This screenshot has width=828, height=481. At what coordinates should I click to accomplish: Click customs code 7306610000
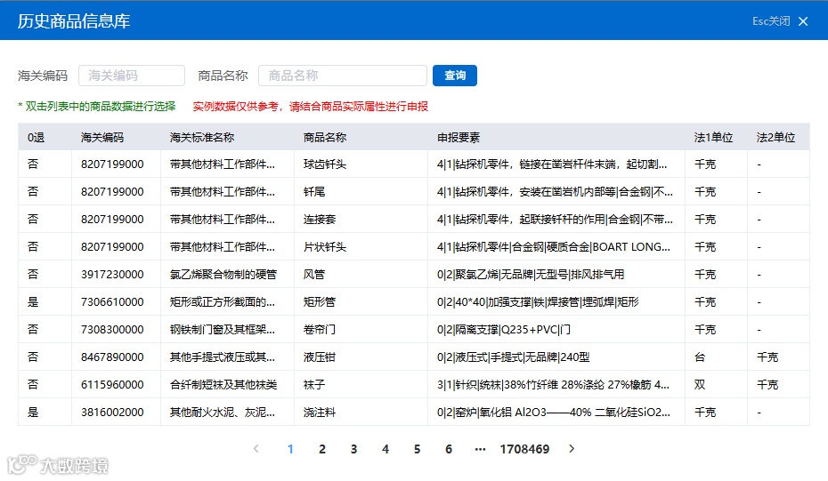click(x=112, y=301)
